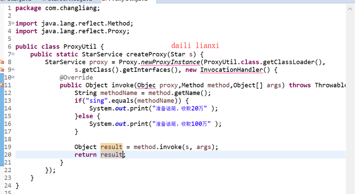Click the 'getClassLoader()' call on line 8
The image size is (355, 194).
click(x=292, y=62)
